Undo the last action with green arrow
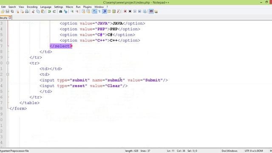272x153 pixels. (49, 11)
